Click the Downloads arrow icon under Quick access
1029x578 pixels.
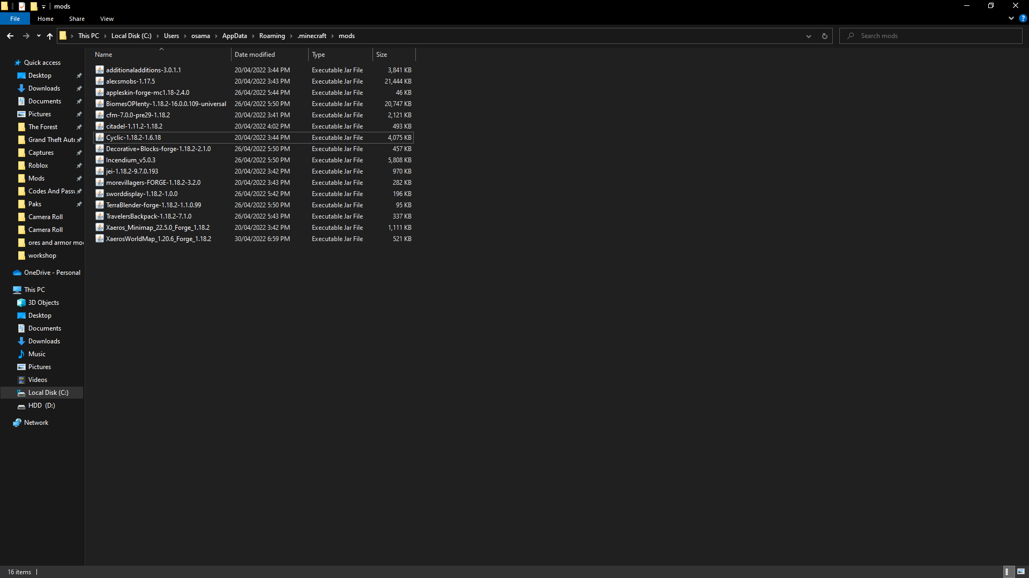click(x=21, y=88)
